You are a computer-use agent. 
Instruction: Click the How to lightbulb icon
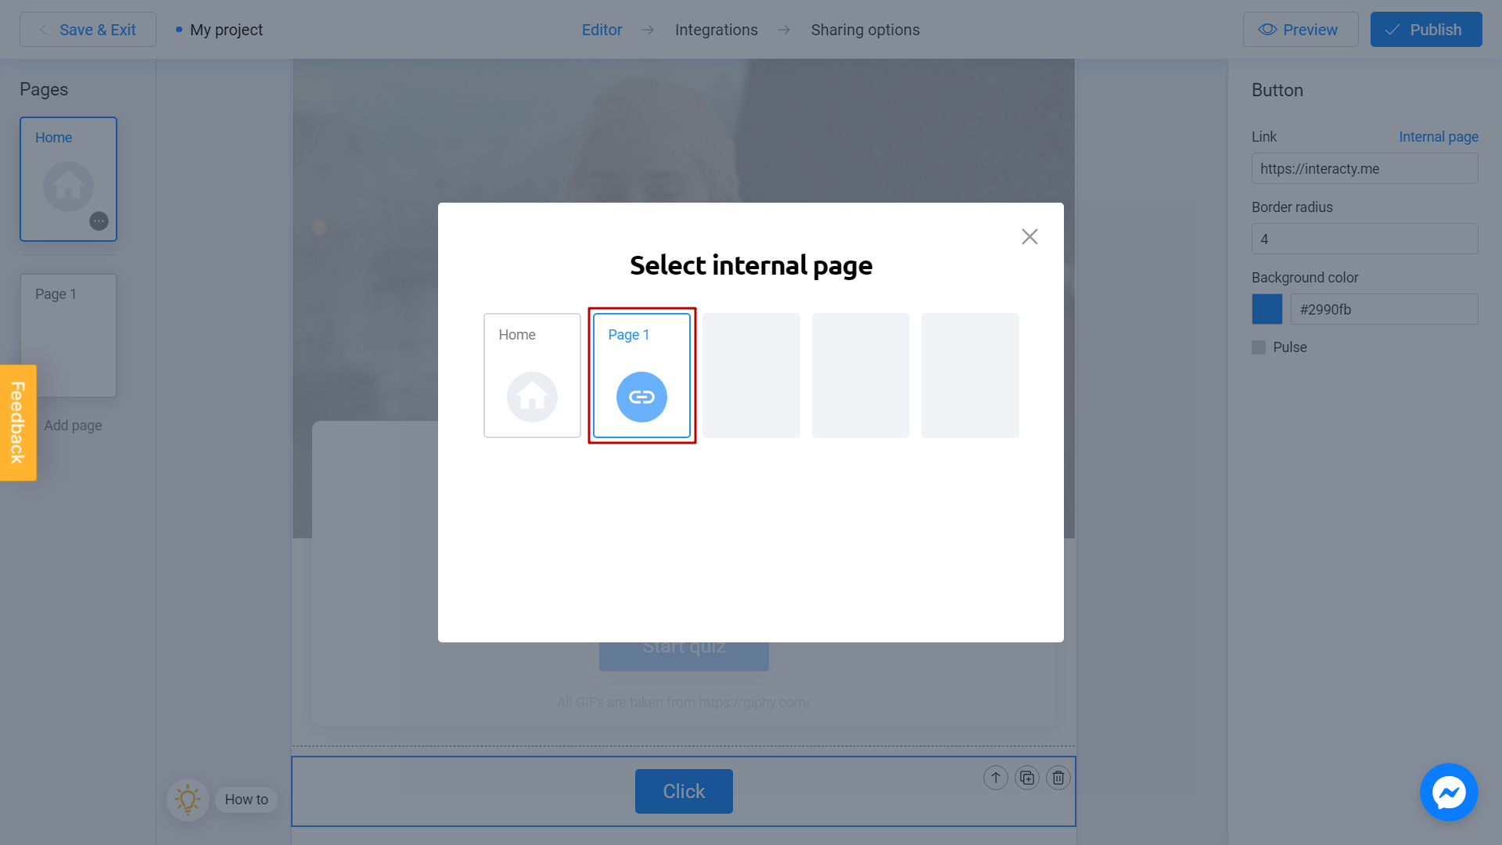click(x=188, y=800)
